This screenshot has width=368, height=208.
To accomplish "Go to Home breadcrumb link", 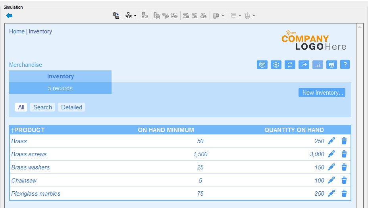I will coord(17,31).
